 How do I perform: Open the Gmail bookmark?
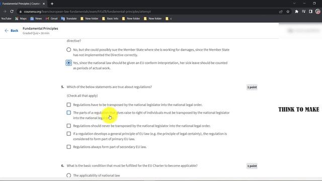51,19
